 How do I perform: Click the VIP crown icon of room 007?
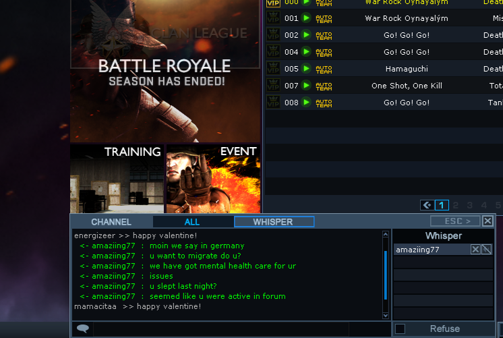(x=273, y=86)
